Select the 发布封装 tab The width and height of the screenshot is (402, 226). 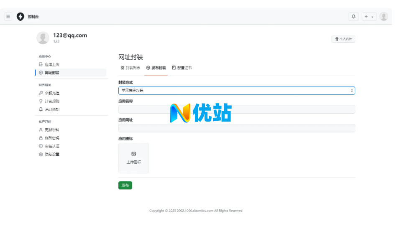point(156,68)
